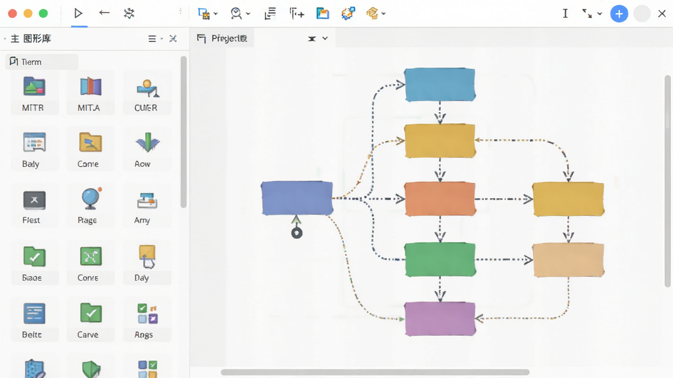Close the project tab with its X

pyautogui.click(x=312, y=39)
